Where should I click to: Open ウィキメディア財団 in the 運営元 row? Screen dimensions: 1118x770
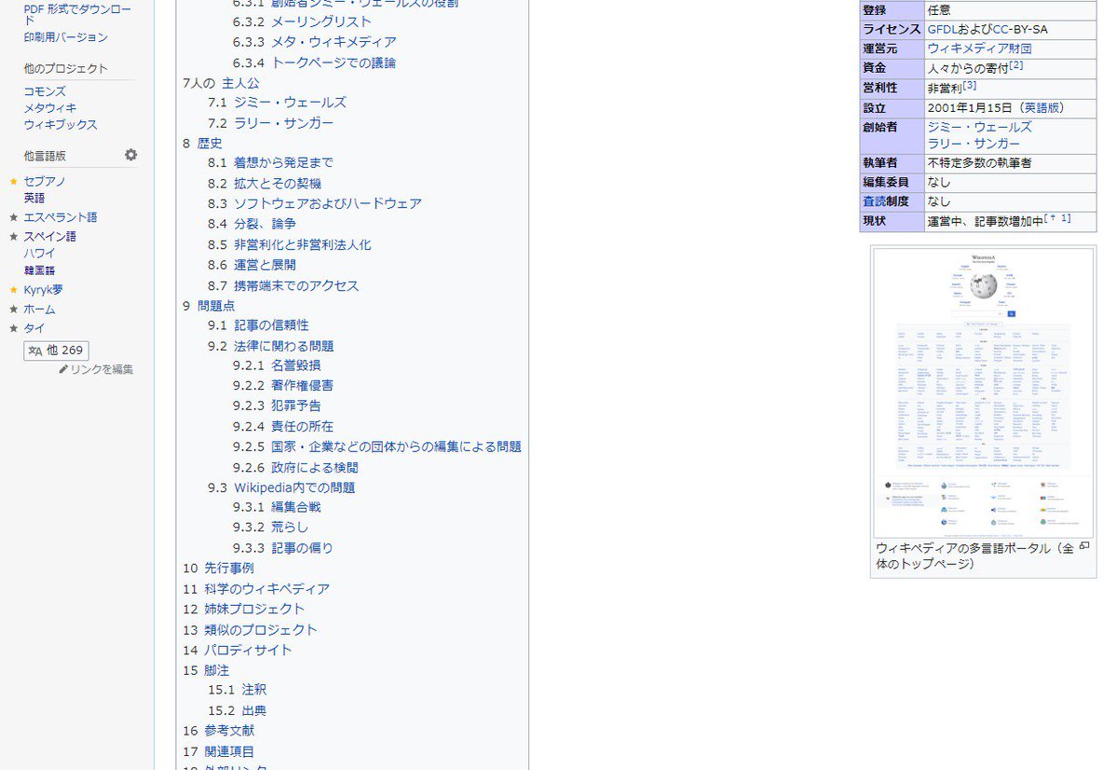click(x=979, y=48)
